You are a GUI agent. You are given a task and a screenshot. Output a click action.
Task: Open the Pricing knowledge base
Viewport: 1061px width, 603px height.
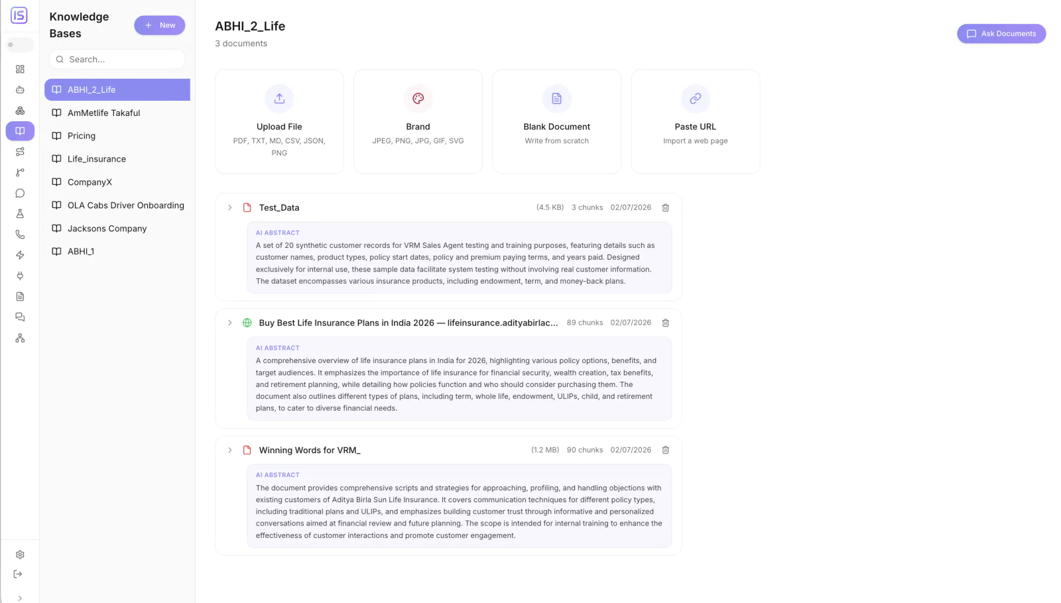[117, 136]
